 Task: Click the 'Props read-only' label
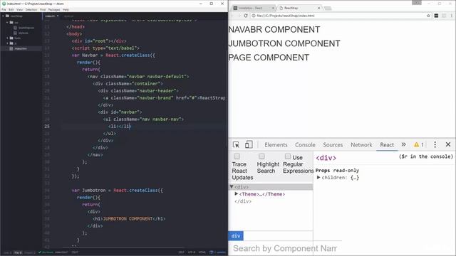pyautogui.click(x=337, y=171)
